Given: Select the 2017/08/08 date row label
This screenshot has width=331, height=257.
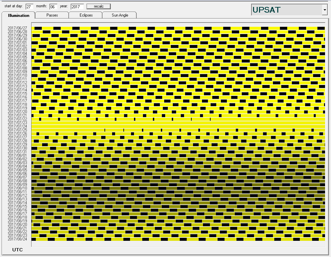Looking at the screenshot, I should coord(18,181).
